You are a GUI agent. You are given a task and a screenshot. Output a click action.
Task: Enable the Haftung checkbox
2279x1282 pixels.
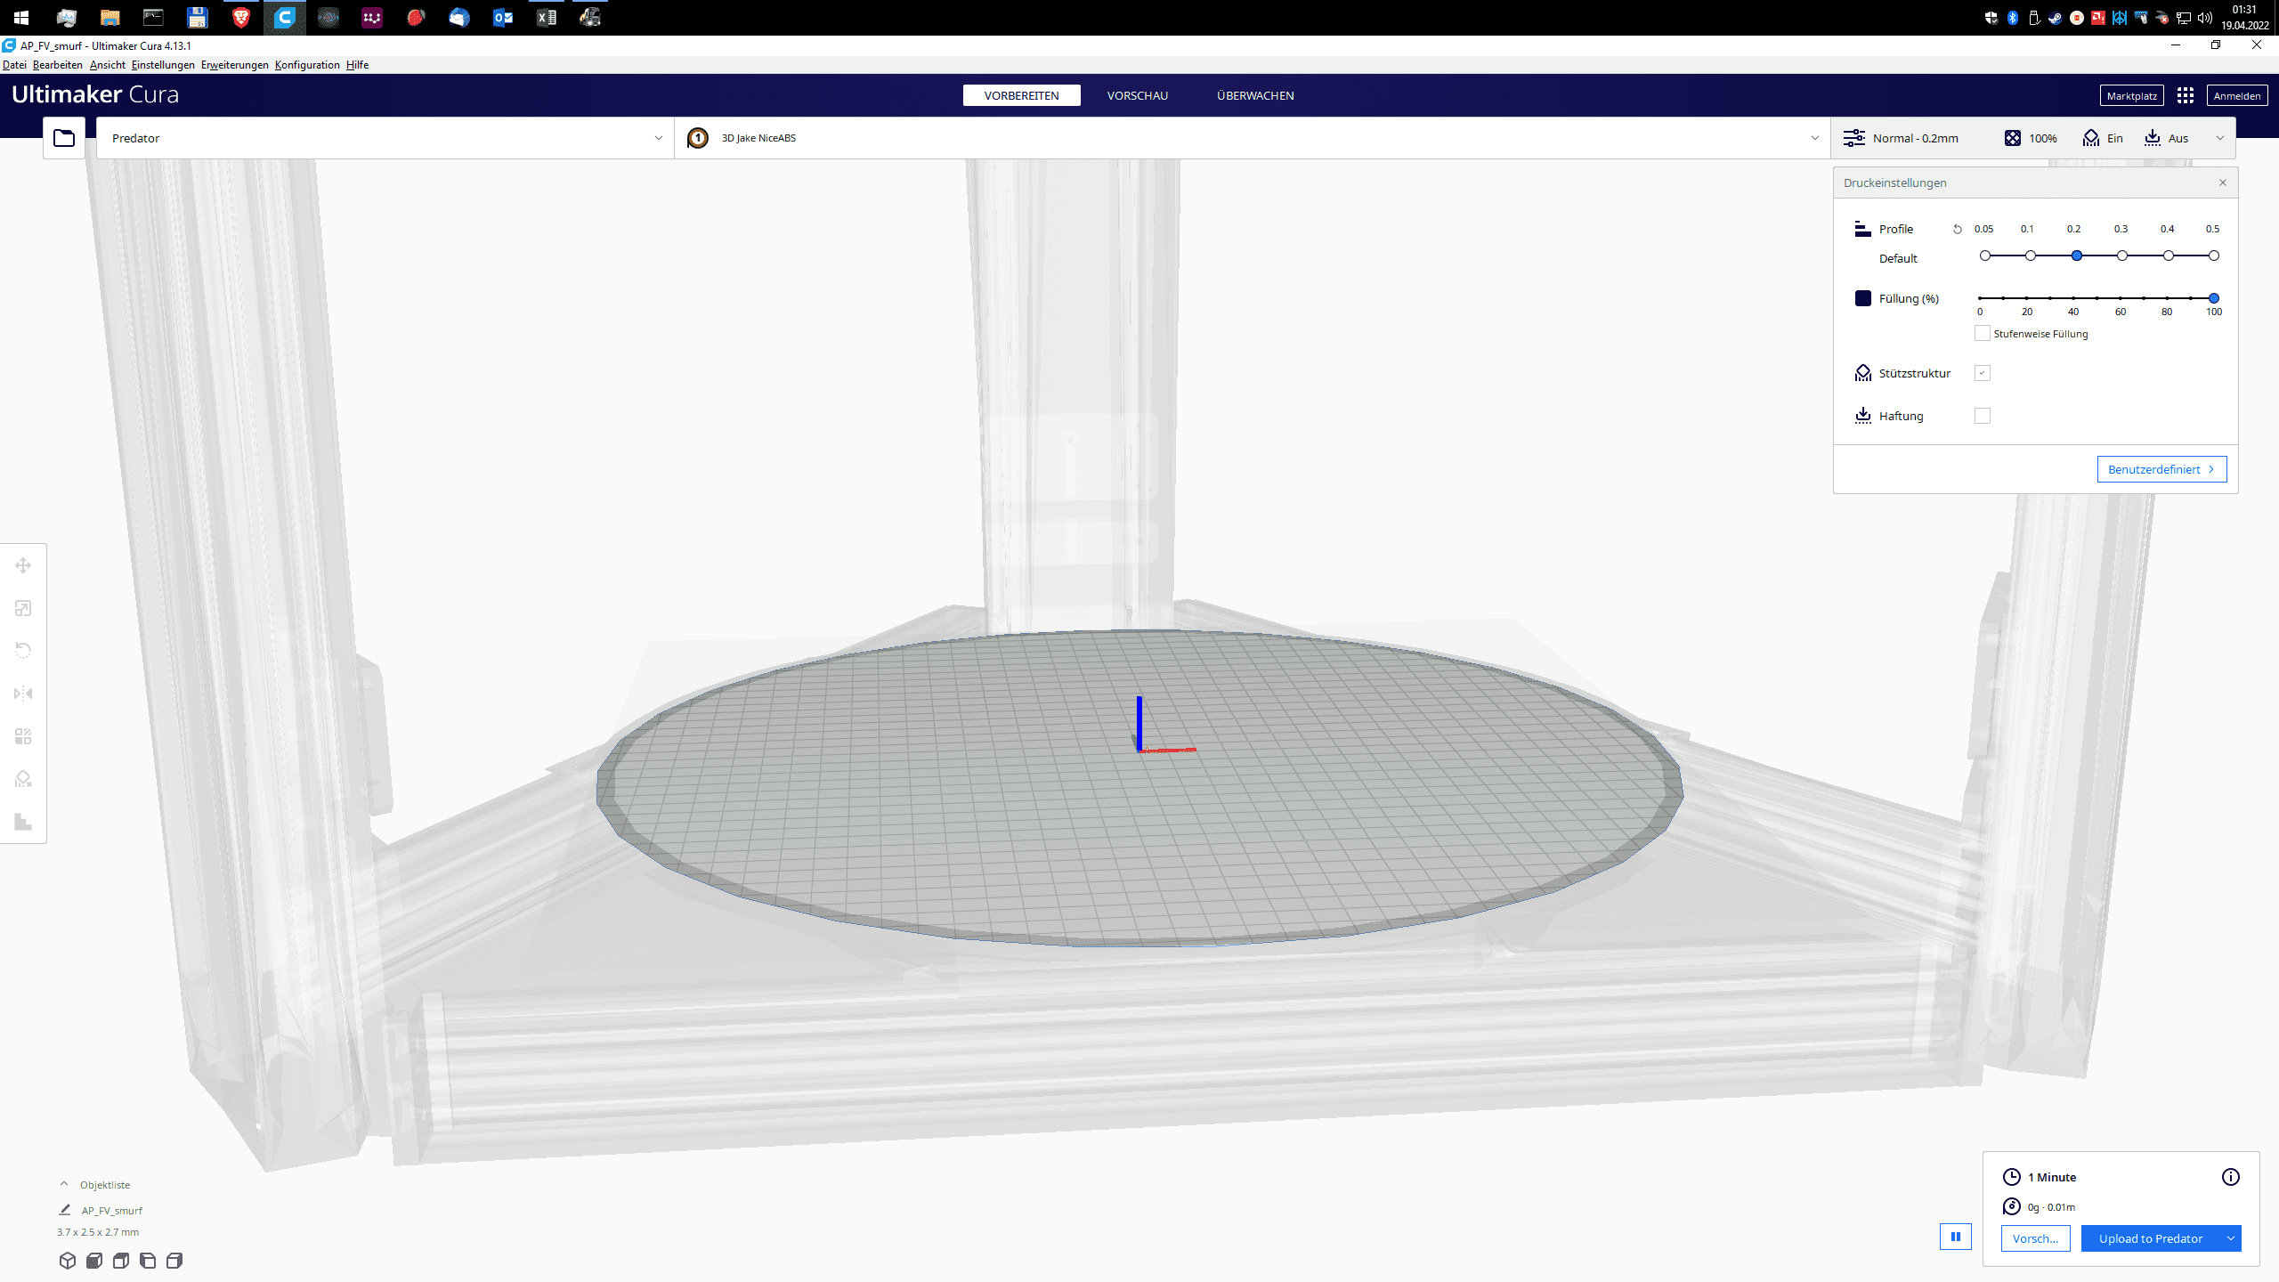click(1983, 416)
